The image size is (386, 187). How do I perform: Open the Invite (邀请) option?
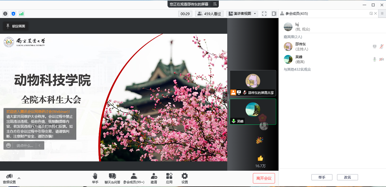tap(154, 178)
